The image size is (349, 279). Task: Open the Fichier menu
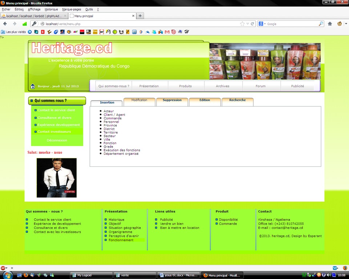(6, 9)
